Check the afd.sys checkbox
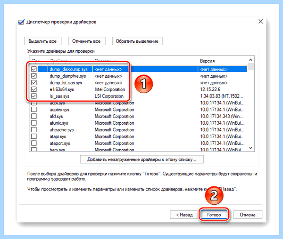 [x=34, y=116]
